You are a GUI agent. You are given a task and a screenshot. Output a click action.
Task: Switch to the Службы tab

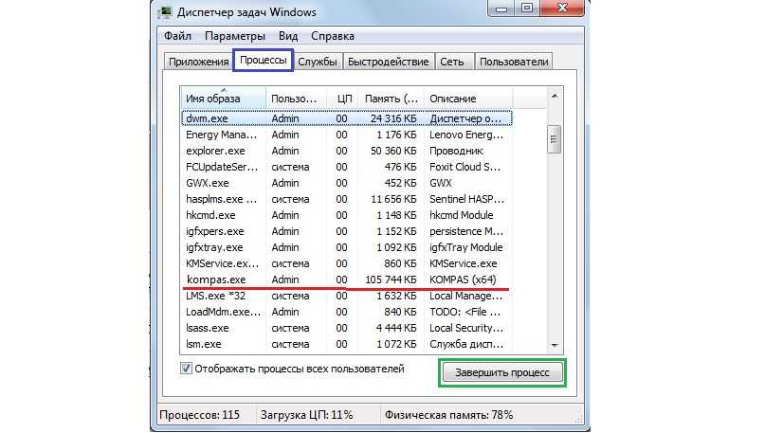point(319,62)
